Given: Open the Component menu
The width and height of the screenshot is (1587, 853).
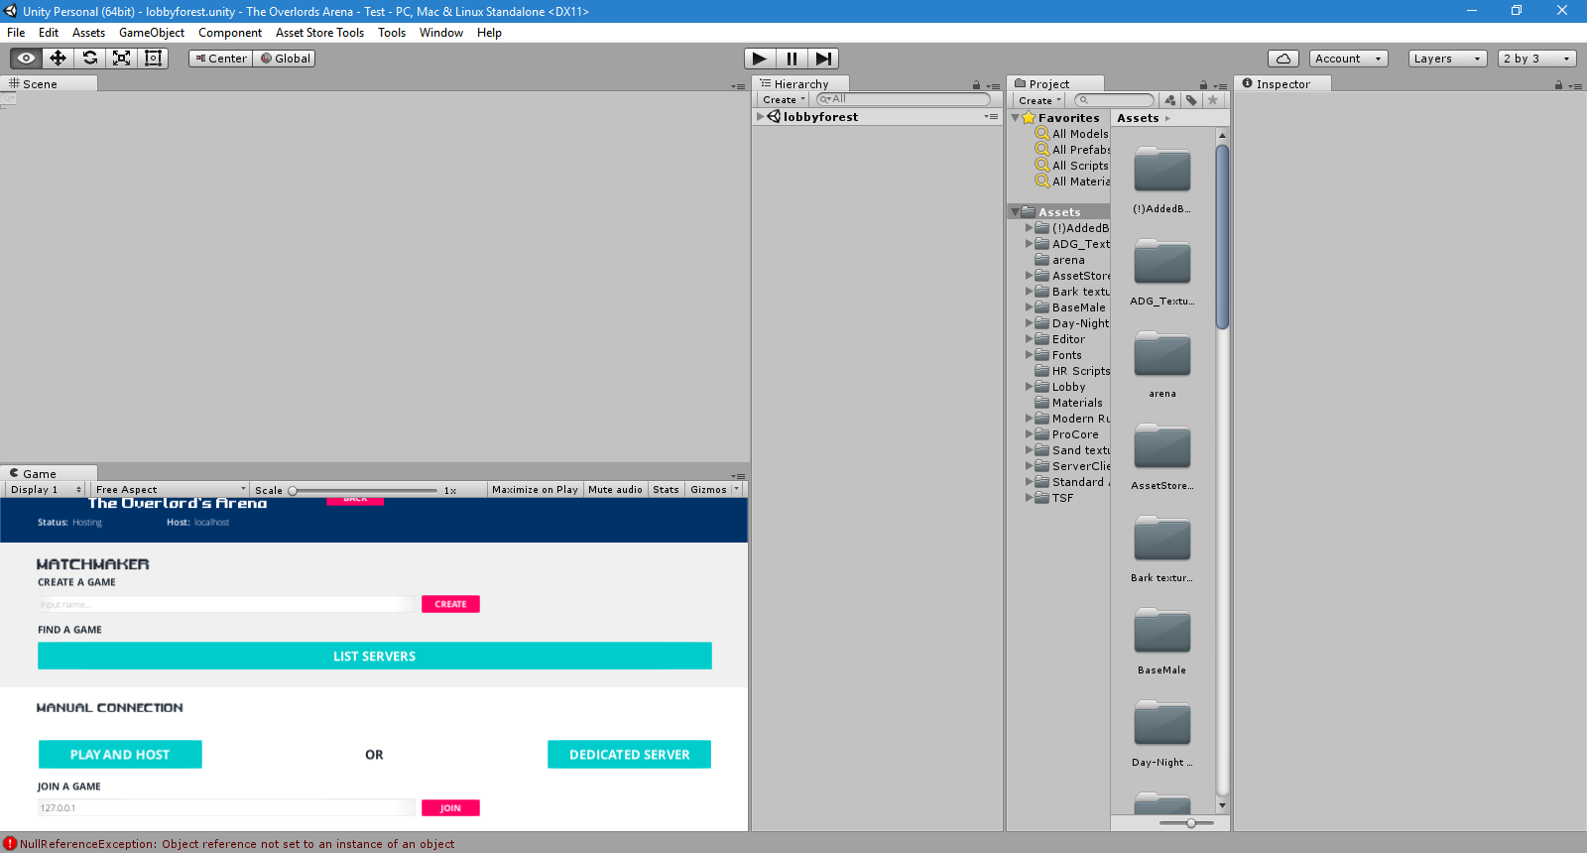Looking at the screenshot, I should 230,33.
